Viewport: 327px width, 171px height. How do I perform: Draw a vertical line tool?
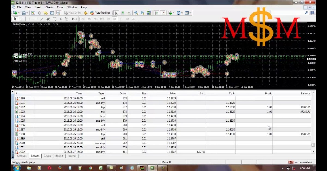[x=29, y=19]
